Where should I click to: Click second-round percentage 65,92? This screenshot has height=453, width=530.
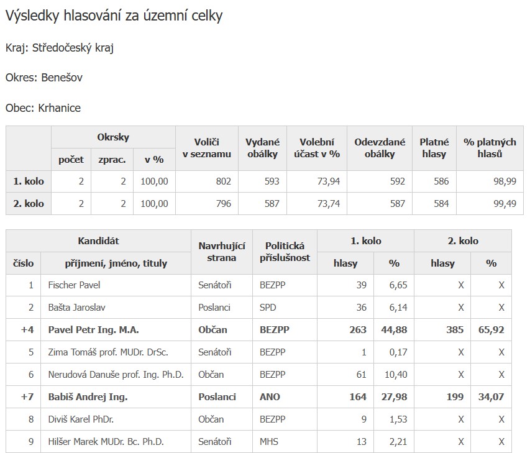click(x=491, y=329)
